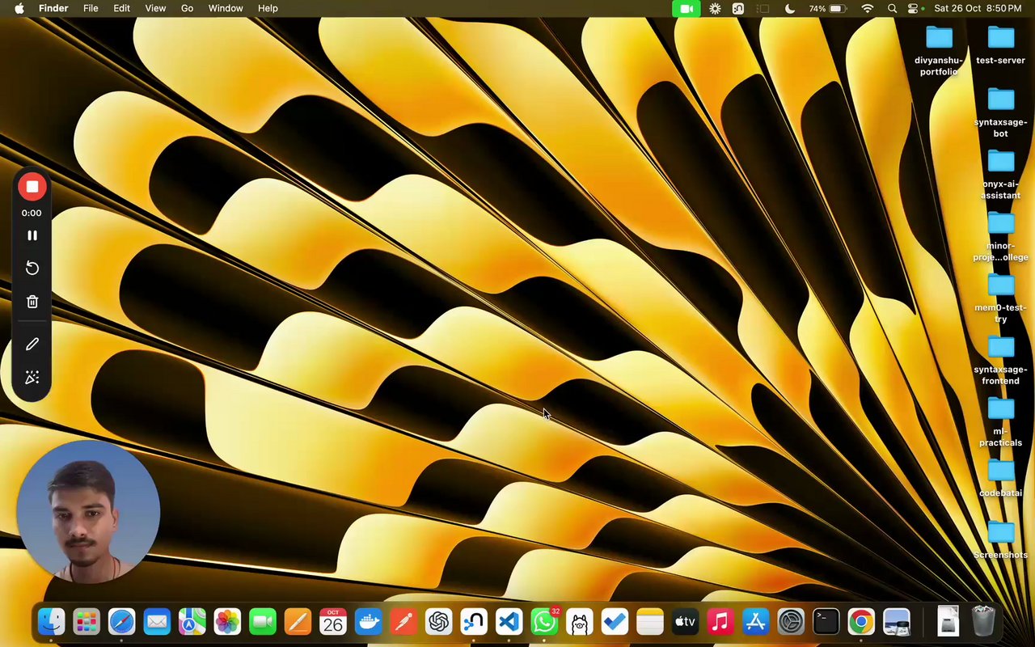Launch Docker Desktop from the Dock
Viewport: 1035px width, 647px height.
pos(368,621)
